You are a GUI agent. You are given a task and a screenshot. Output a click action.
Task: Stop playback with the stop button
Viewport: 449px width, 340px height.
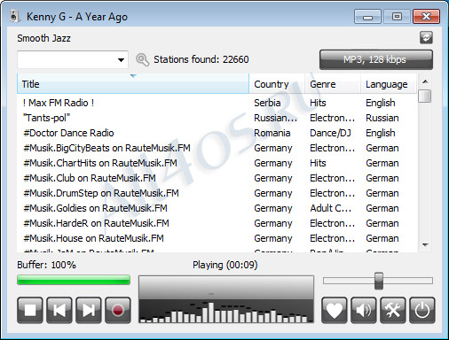(30, 310)
